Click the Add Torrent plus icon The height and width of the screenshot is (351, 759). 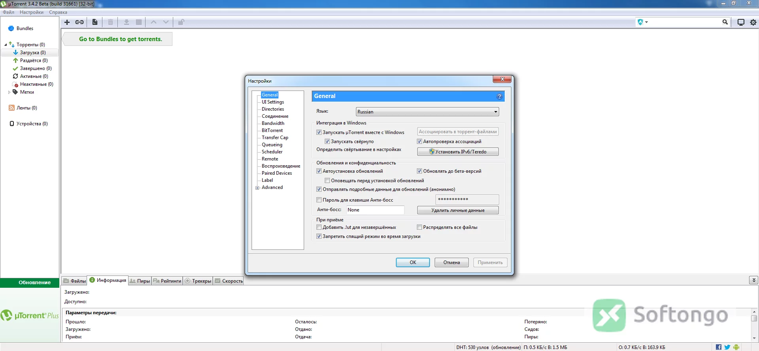coord(67,22)
